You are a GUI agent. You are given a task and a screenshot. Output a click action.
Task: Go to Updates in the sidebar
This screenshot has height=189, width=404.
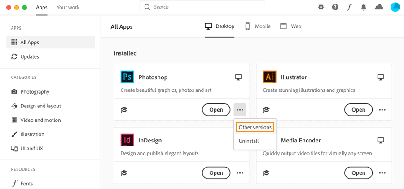click(x=30, y=56)
